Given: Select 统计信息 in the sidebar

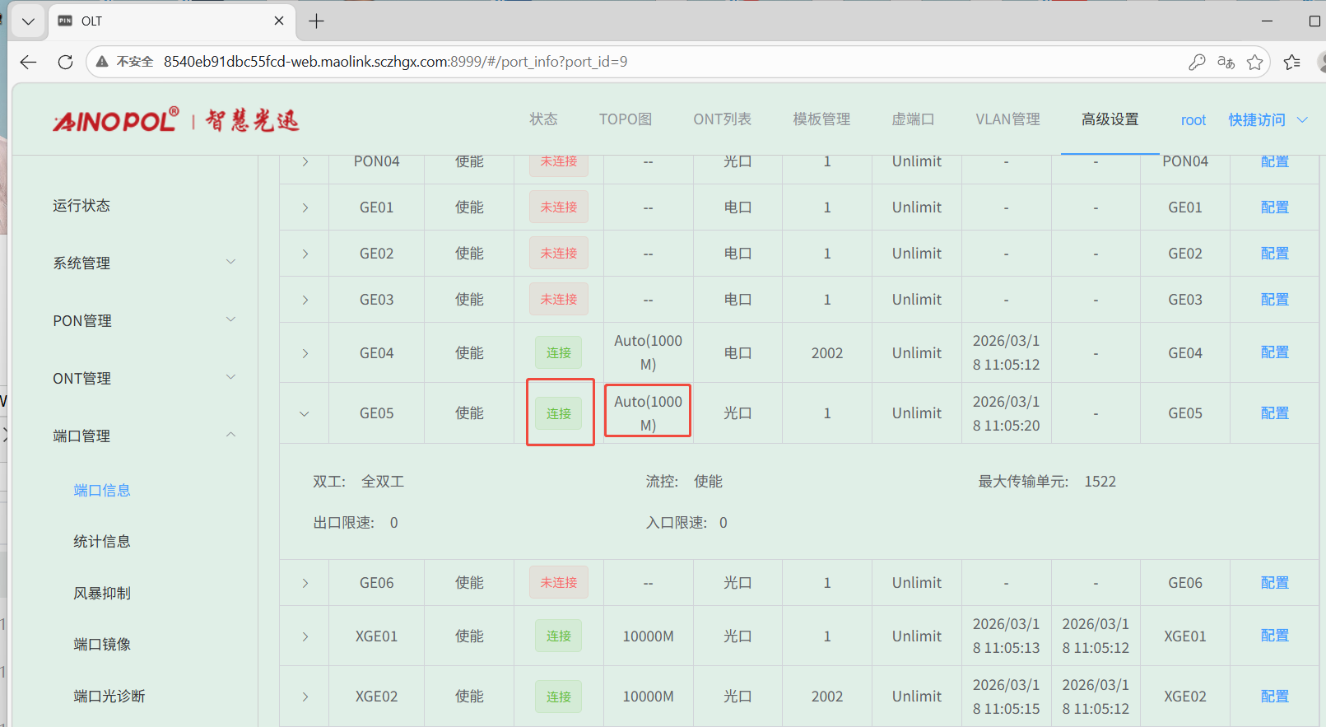Looking at the screenshot, I should click(102, 541).
